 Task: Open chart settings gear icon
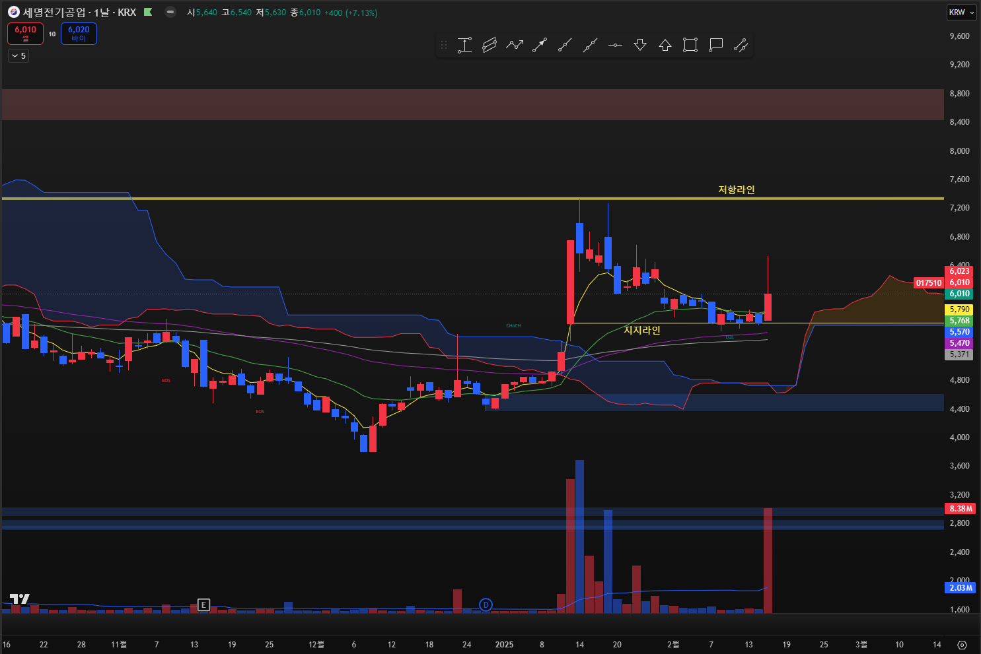962,645
